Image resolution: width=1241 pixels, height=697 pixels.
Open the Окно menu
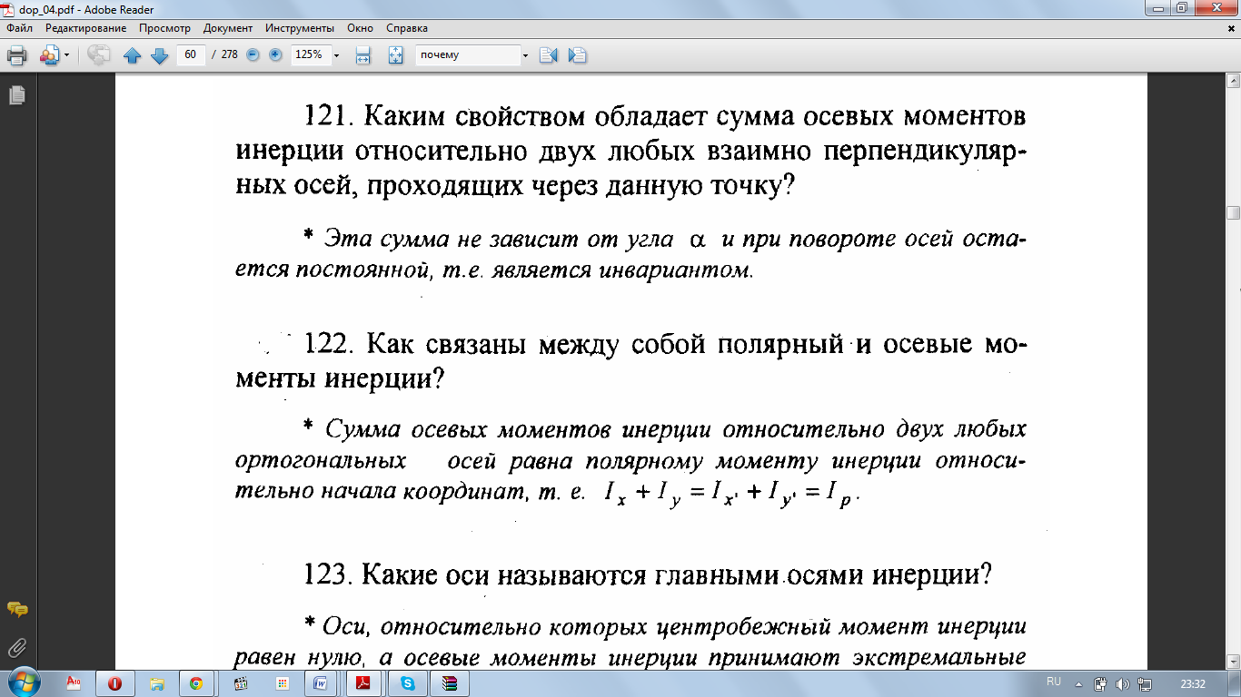[361, 28]
